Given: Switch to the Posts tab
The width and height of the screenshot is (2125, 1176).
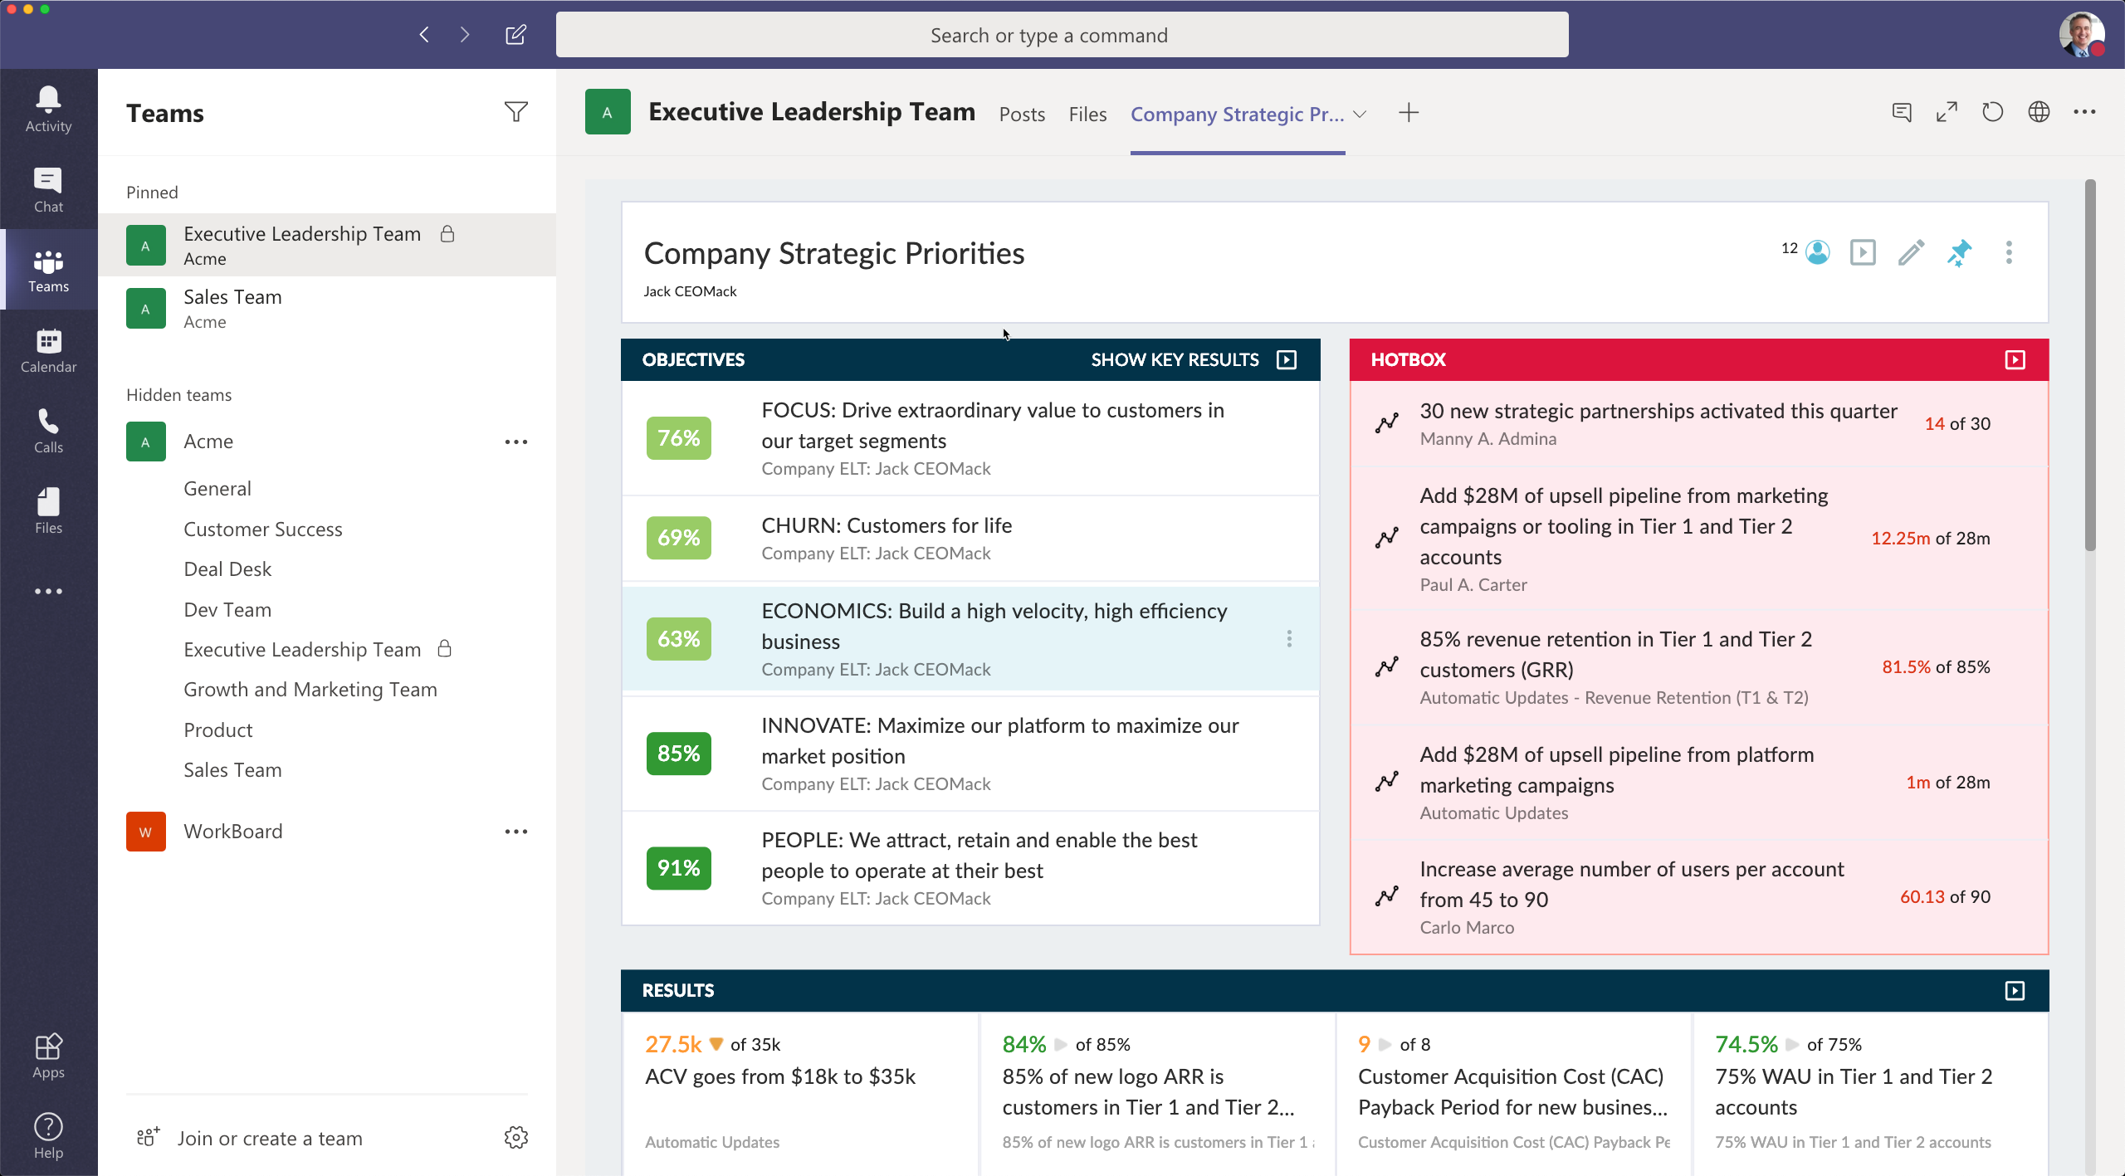Looking at the screenshot, I should click(x=1021, y=115).
